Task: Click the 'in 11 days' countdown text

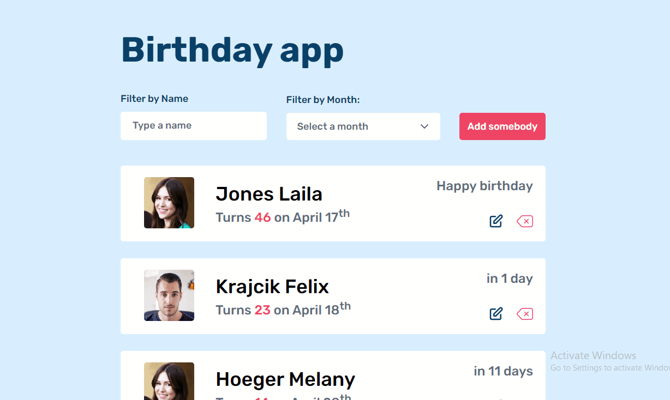Action: coord(503,371)
